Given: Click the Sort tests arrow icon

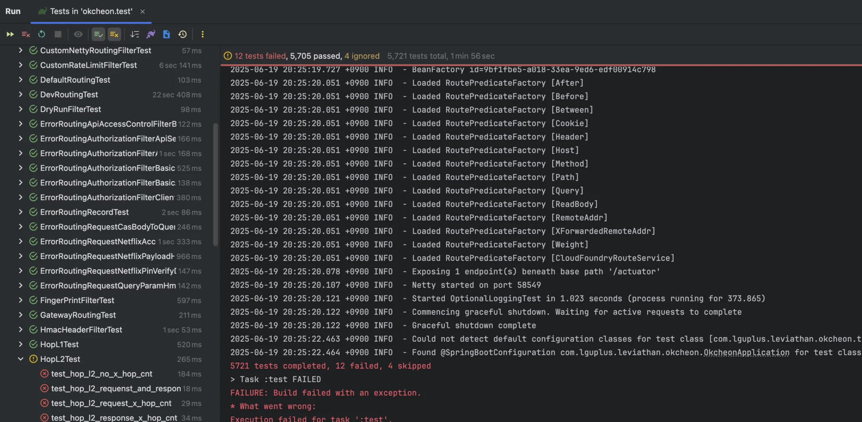Looking at the screenshot, I should click(134, 34).
